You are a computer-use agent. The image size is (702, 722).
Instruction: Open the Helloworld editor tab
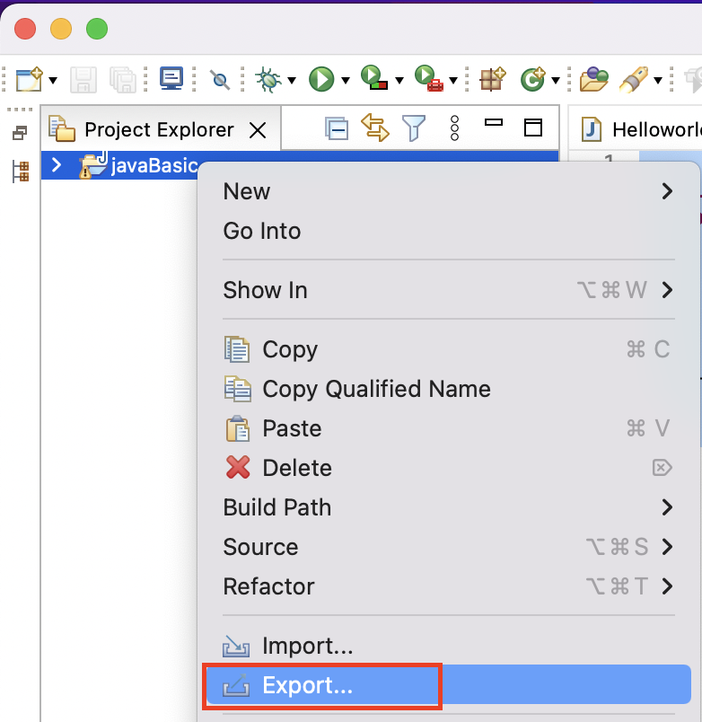[x=642, y=129]
